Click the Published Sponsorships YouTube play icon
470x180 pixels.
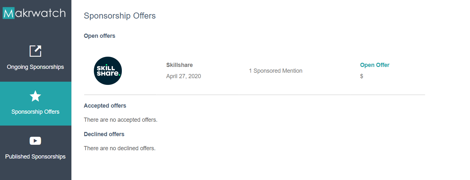(x=35, y=141)
